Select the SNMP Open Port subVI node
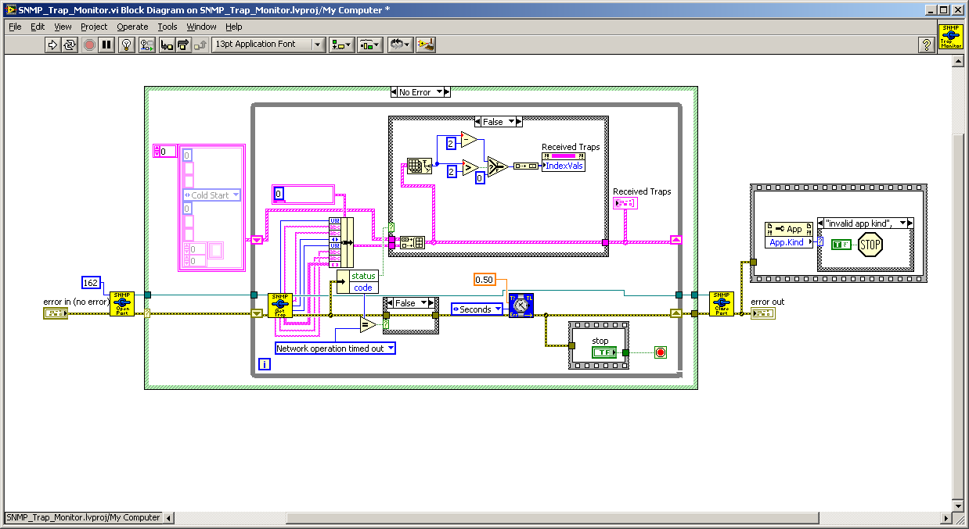Image resolution: width=969 pixels, height=529 pixels. 122,305
